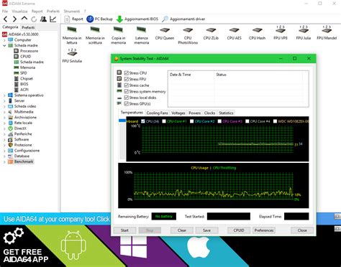Screen dimensions: 341x267
Task: Click Aggiornamenti driver toolbar item
Action: (183, 19)
